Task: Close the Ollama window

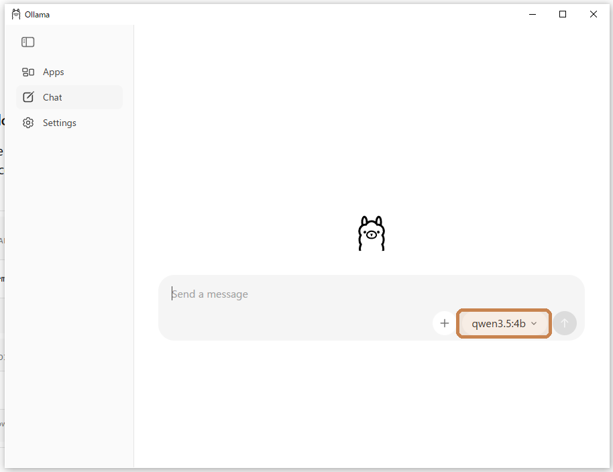Action: 593,14
